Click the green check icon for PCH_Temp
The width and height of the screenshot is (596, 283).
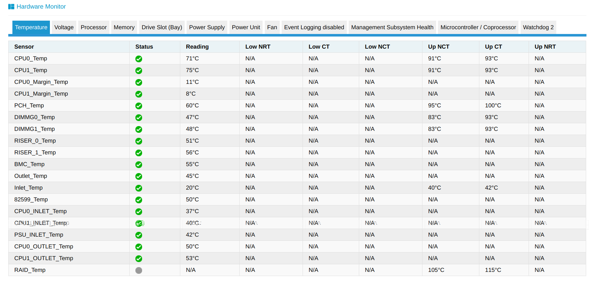click(x=139, y=106)
